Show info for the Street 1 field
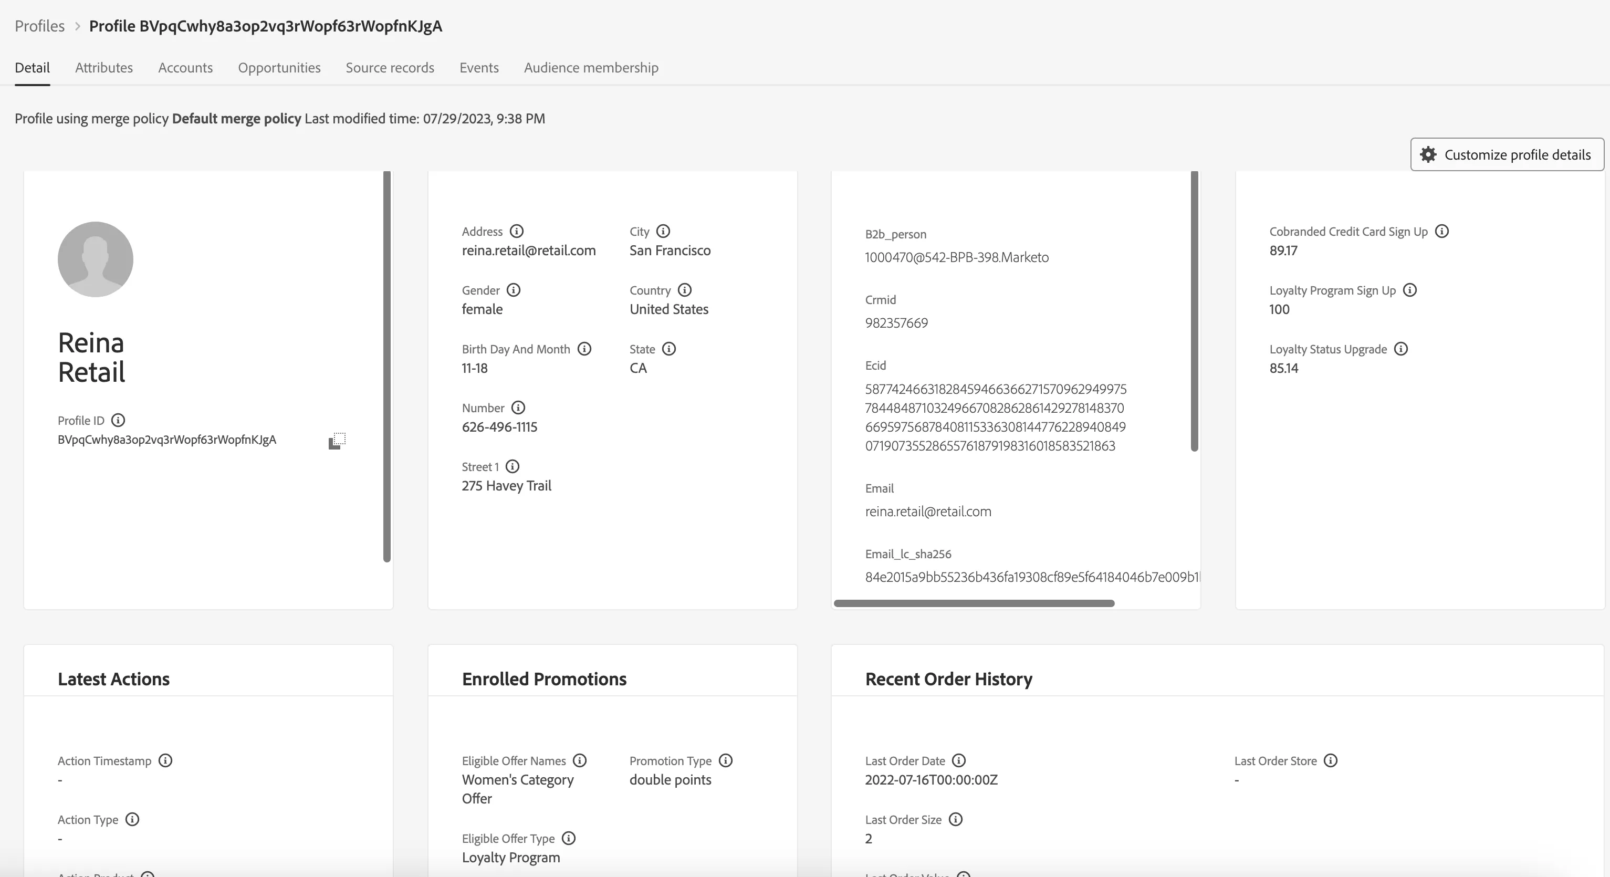 coord(513,466)
